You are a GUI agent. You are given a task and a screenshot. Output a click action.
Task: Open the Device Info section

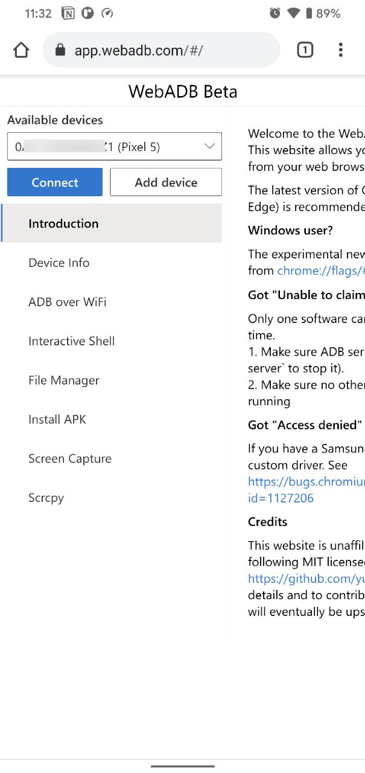59,263
